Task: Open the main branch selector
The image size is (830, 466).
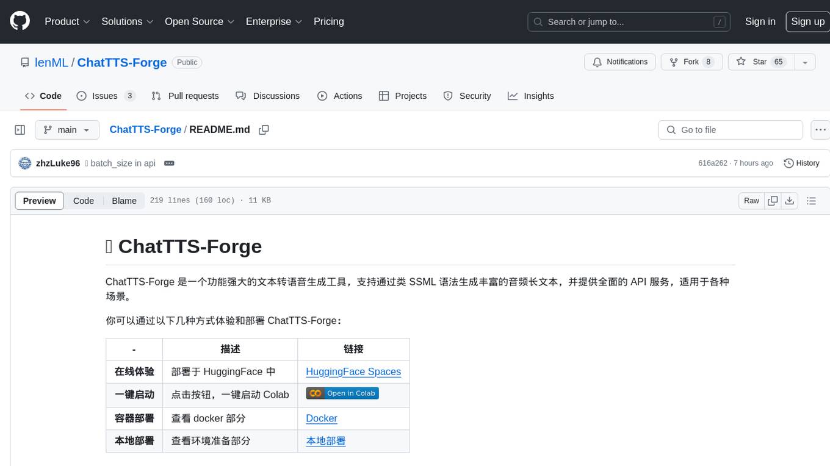Action: pyautogui.click(x=67, y=130)
